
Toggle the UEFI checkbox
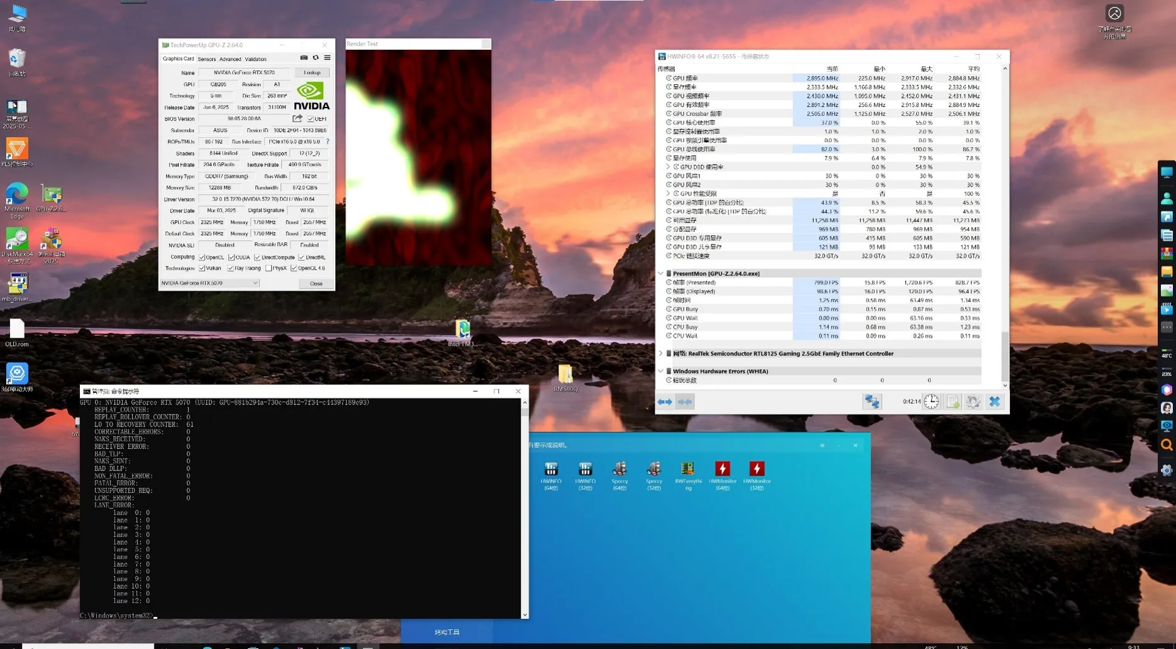[x=311, y=119]
